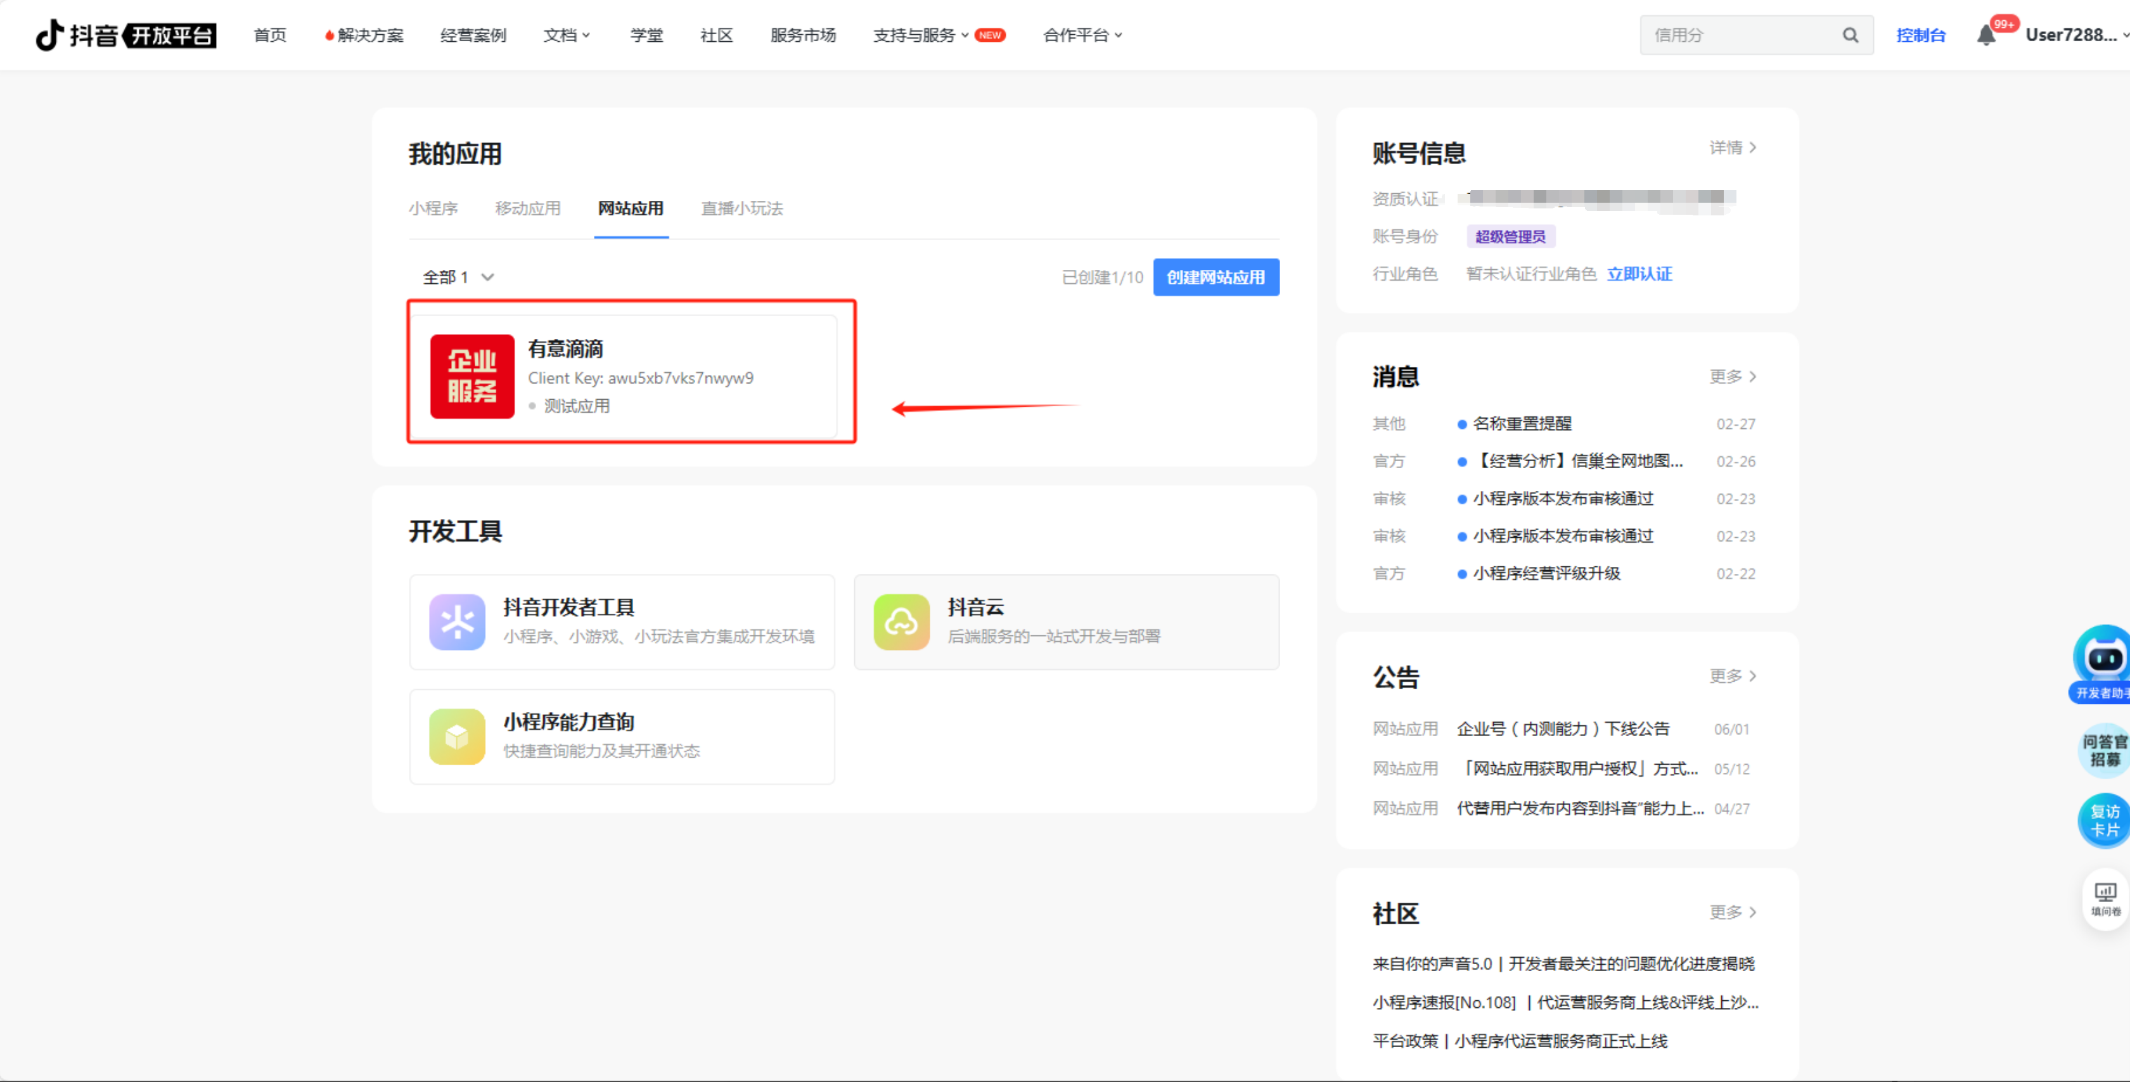Click the 复访卡片 floating button
The height and width of the screenshot is (1082, 2130).
coord(2105,820)
